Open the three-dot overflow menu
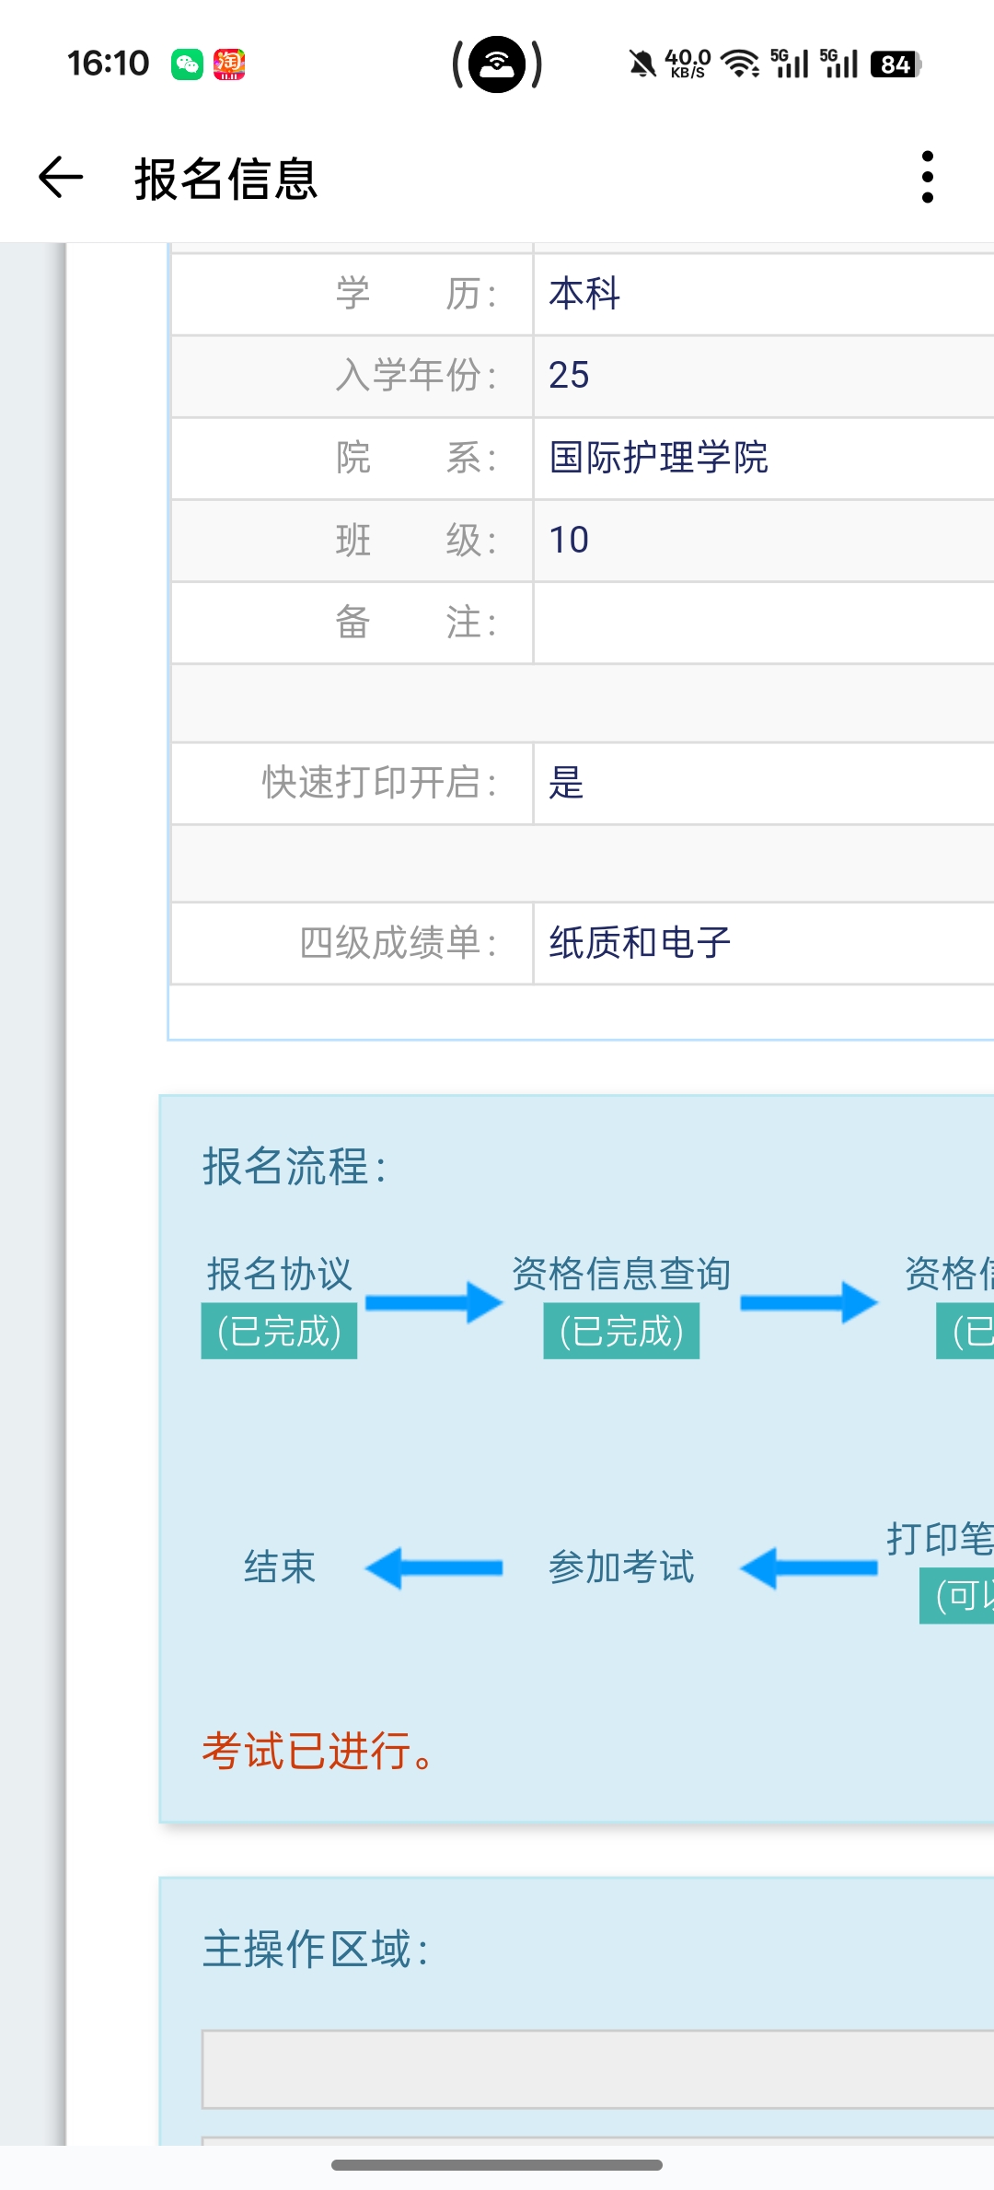Viewport: 994px width, 2190px height. point(927,177)
